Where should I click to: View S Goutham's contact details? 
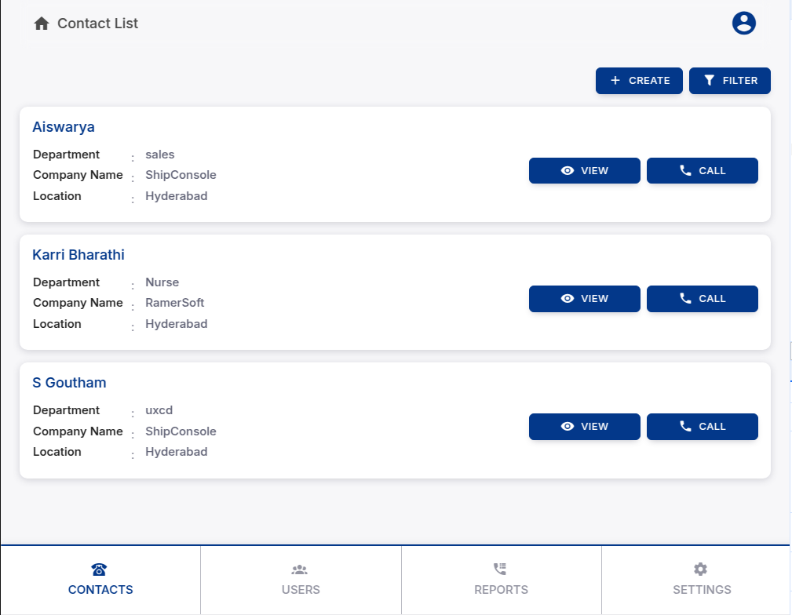tap(584, 427)
